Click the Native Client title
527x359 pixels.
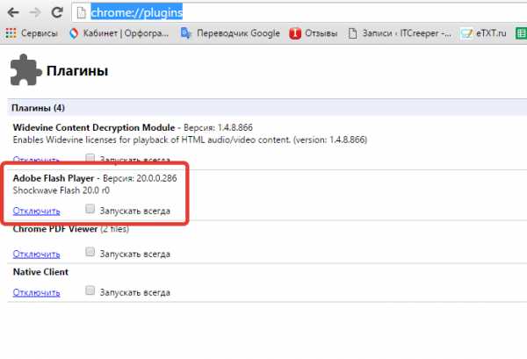click(40, 272)
